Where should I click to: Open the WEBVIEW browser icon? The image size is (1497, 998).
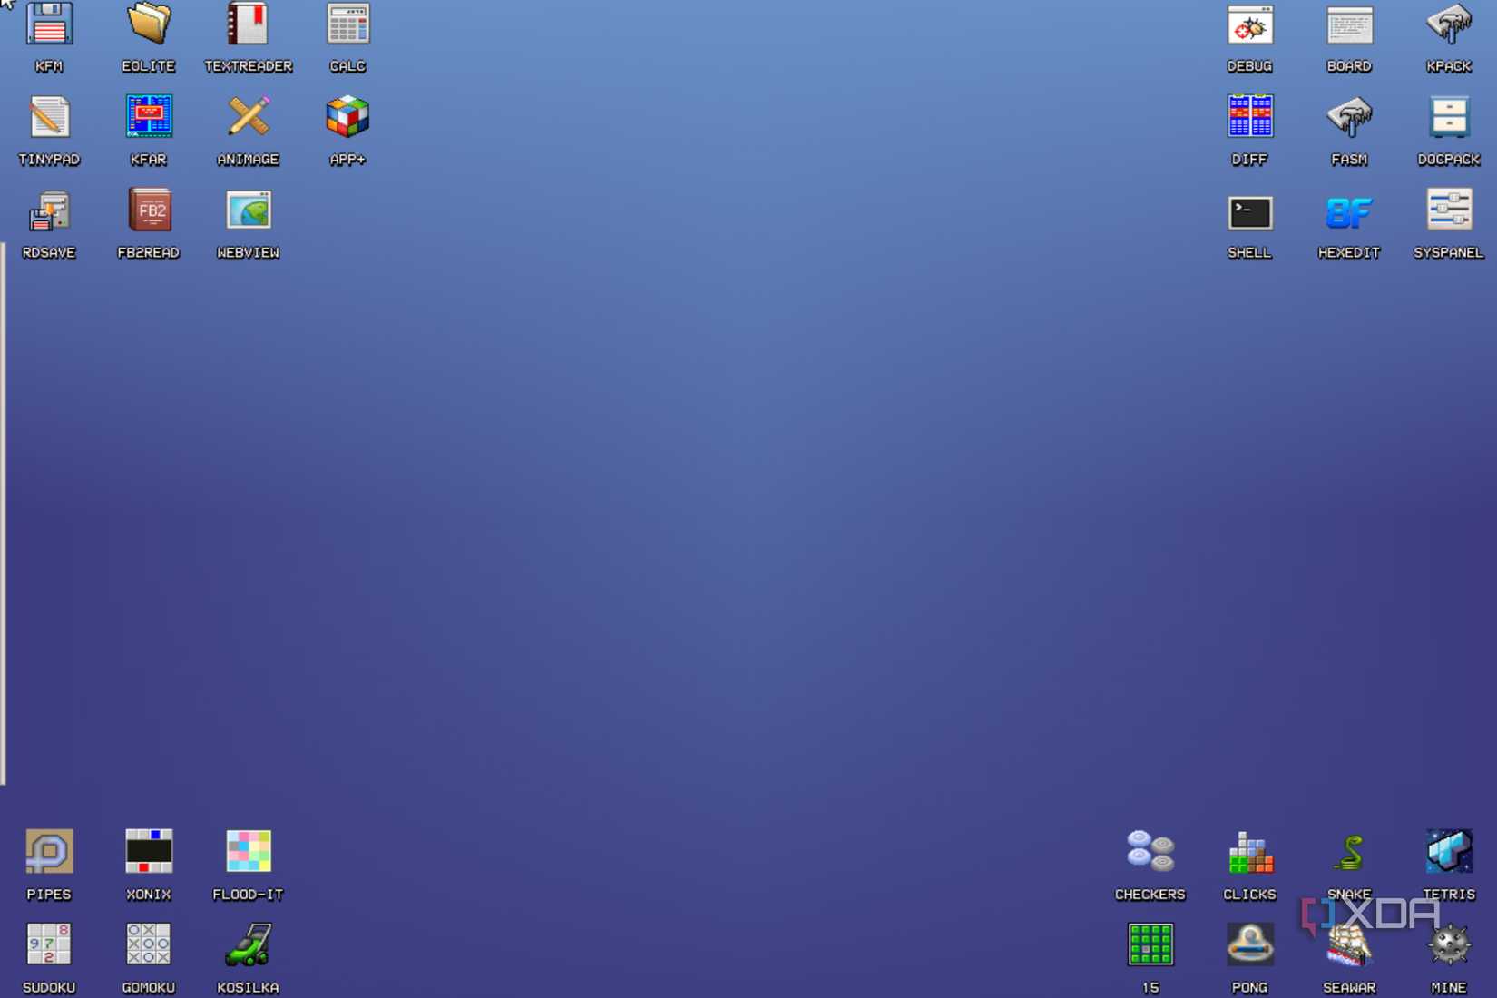(x=248, y=210)
